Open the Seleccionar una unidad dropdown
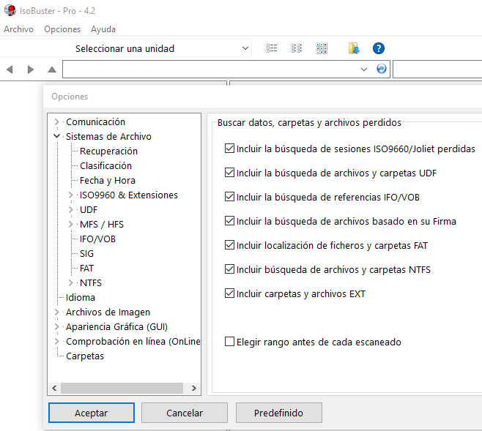482x431 pixels. [245, 48]
